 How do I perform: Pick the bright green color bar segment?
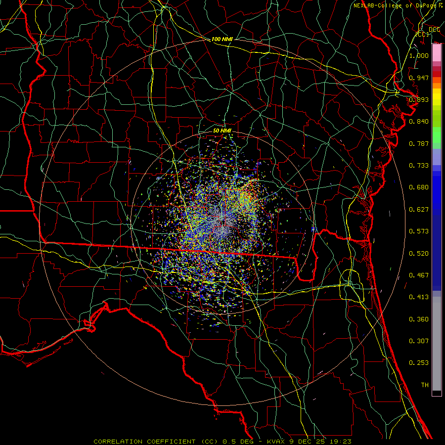437,135
